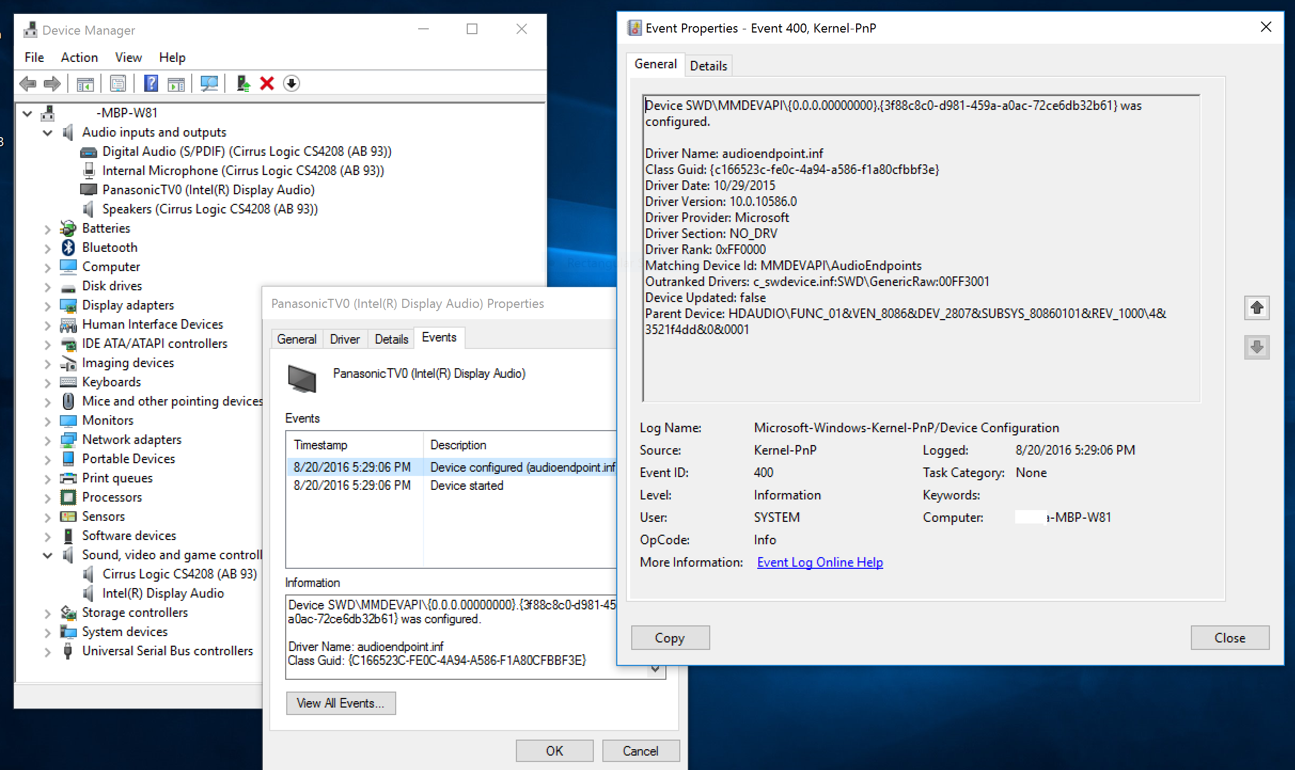Open the Event Log Online Help link
Screen dimensions: 1295x770
(820, 562)
